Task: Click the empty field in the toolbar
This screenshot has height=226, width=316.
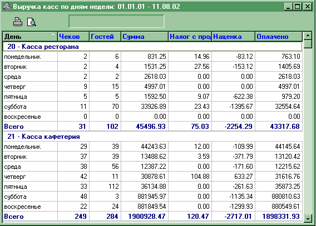Action: pyautogui.click(x=116, y=21)
